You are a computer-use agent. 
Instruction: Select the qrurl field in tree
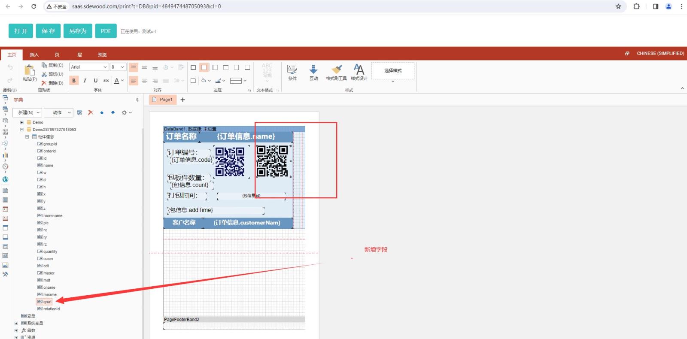click(x=45, y=302)
